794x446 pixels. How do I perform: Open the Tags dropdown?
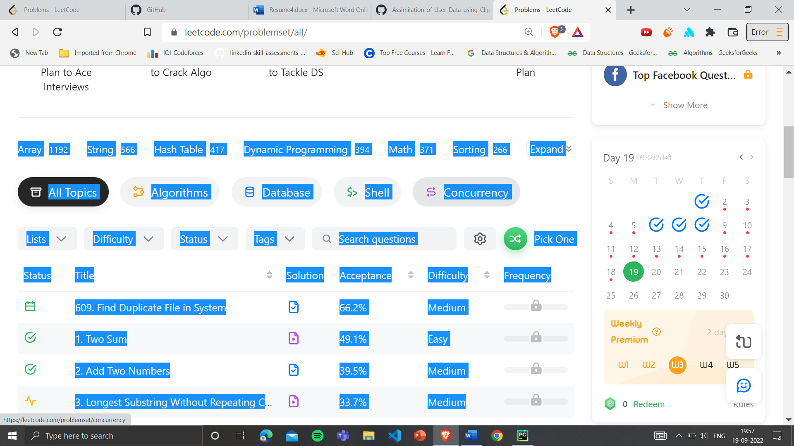274,239
